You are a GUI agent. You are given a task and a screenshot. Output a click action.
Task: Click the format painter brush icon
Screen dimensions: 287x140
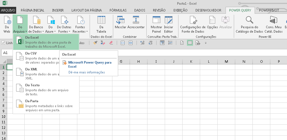95,43
